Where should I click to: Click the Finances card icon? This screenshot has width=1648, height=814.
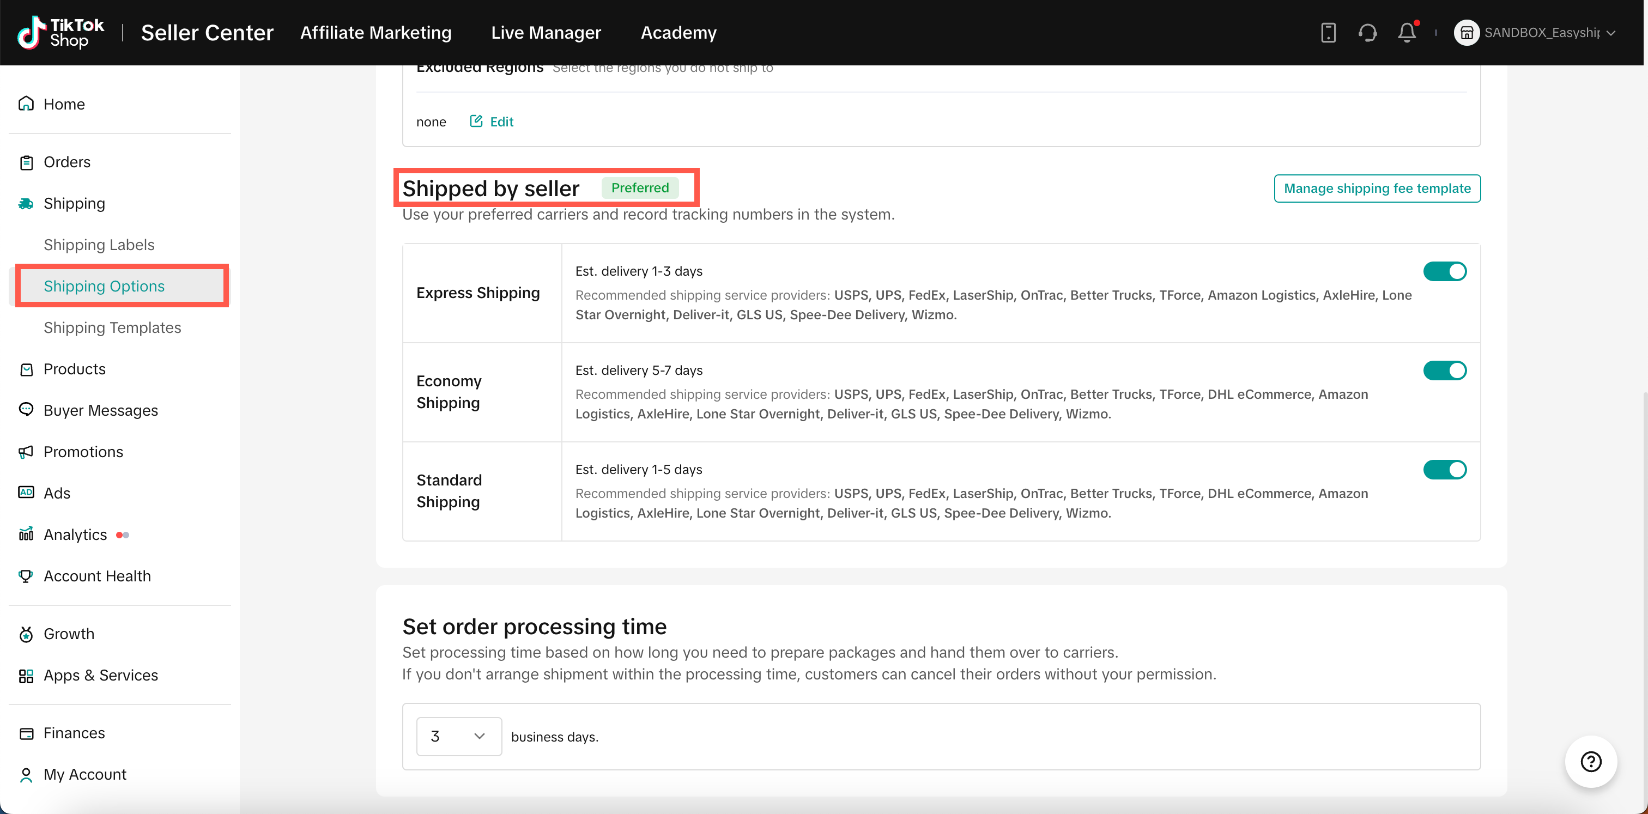26,733
